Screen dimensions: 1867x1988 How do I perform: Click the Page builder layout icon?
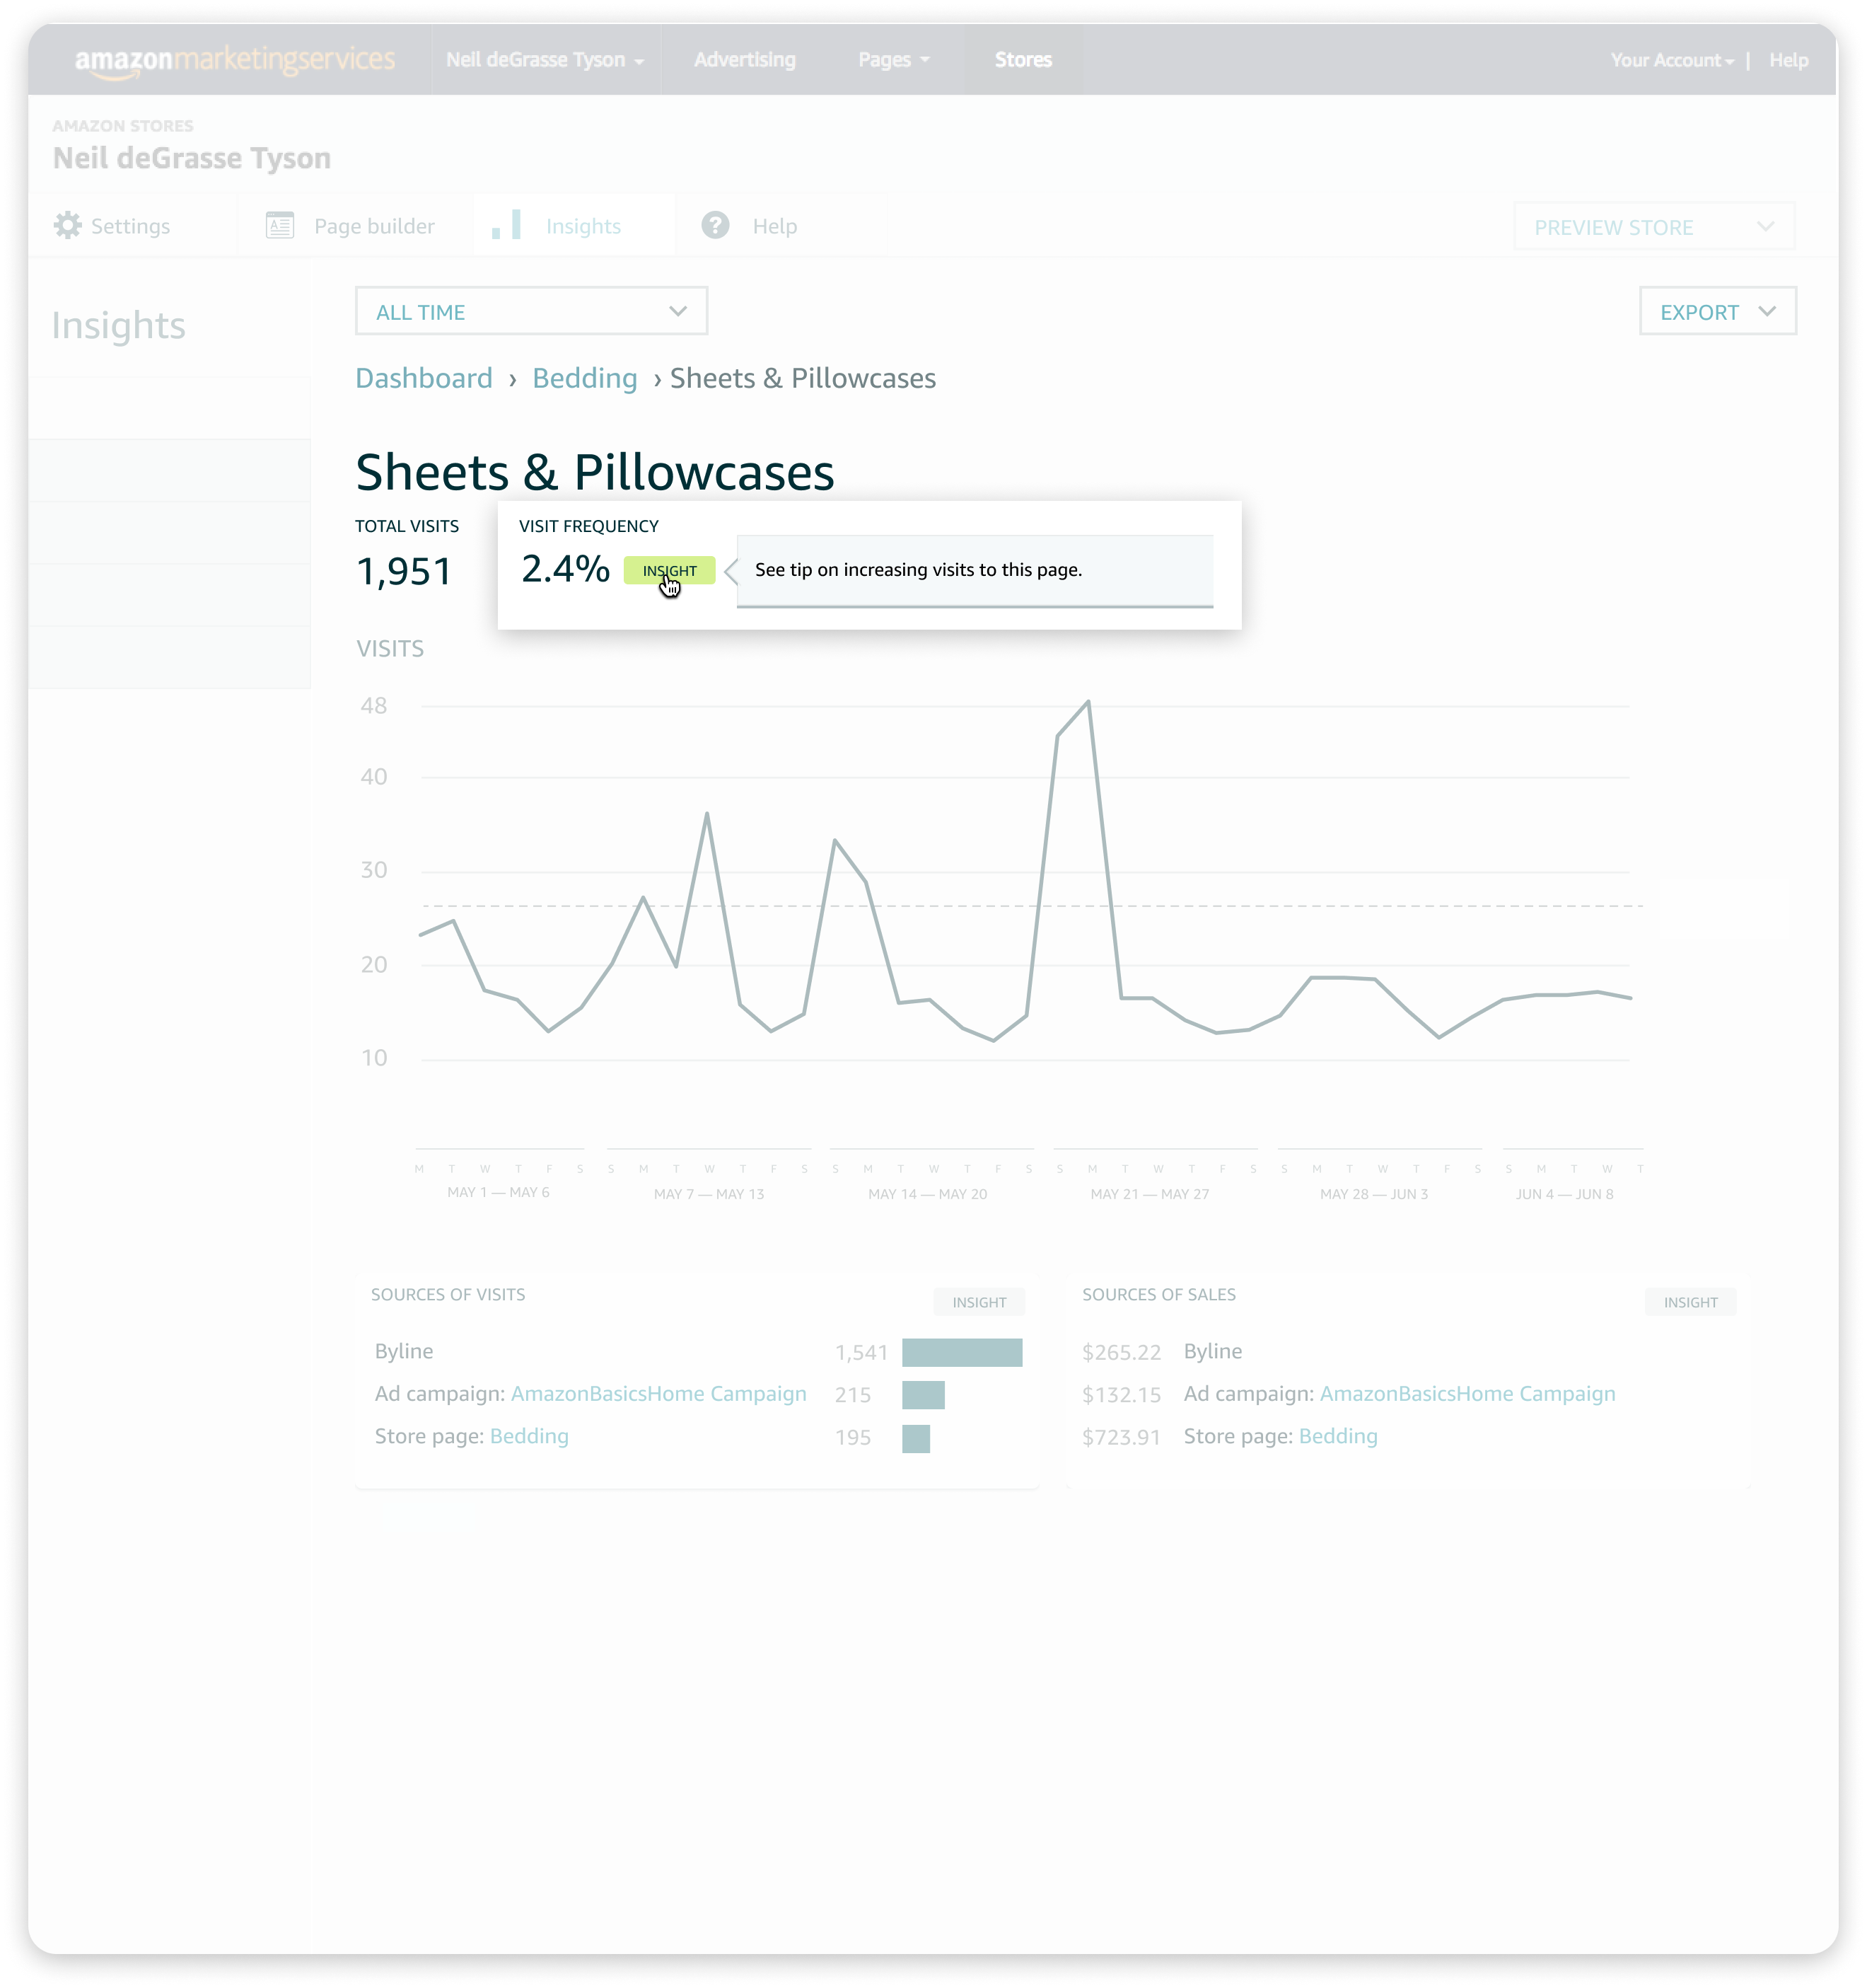[x=280, y=225]
